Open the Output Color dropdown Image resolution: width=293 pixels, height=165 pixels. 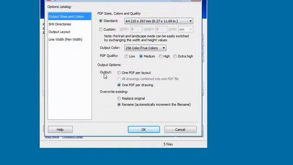[145, 48]
